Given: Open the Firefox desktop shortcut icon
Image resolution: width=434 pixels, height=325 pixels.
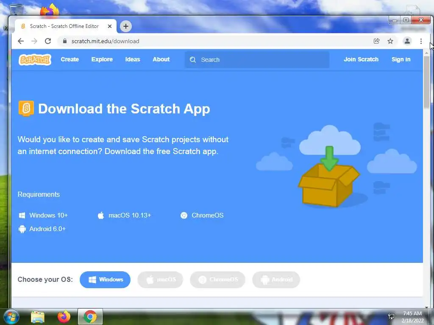Looking at the screenshot, I should pos(50,10).
